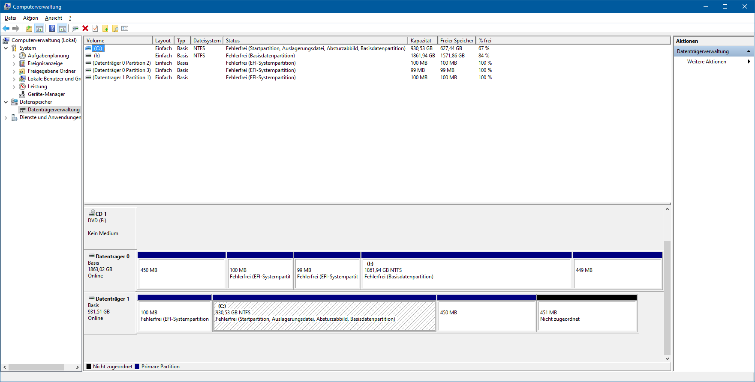
Task: Open Help with the blue question mark icon
Action: click(52, 28)
